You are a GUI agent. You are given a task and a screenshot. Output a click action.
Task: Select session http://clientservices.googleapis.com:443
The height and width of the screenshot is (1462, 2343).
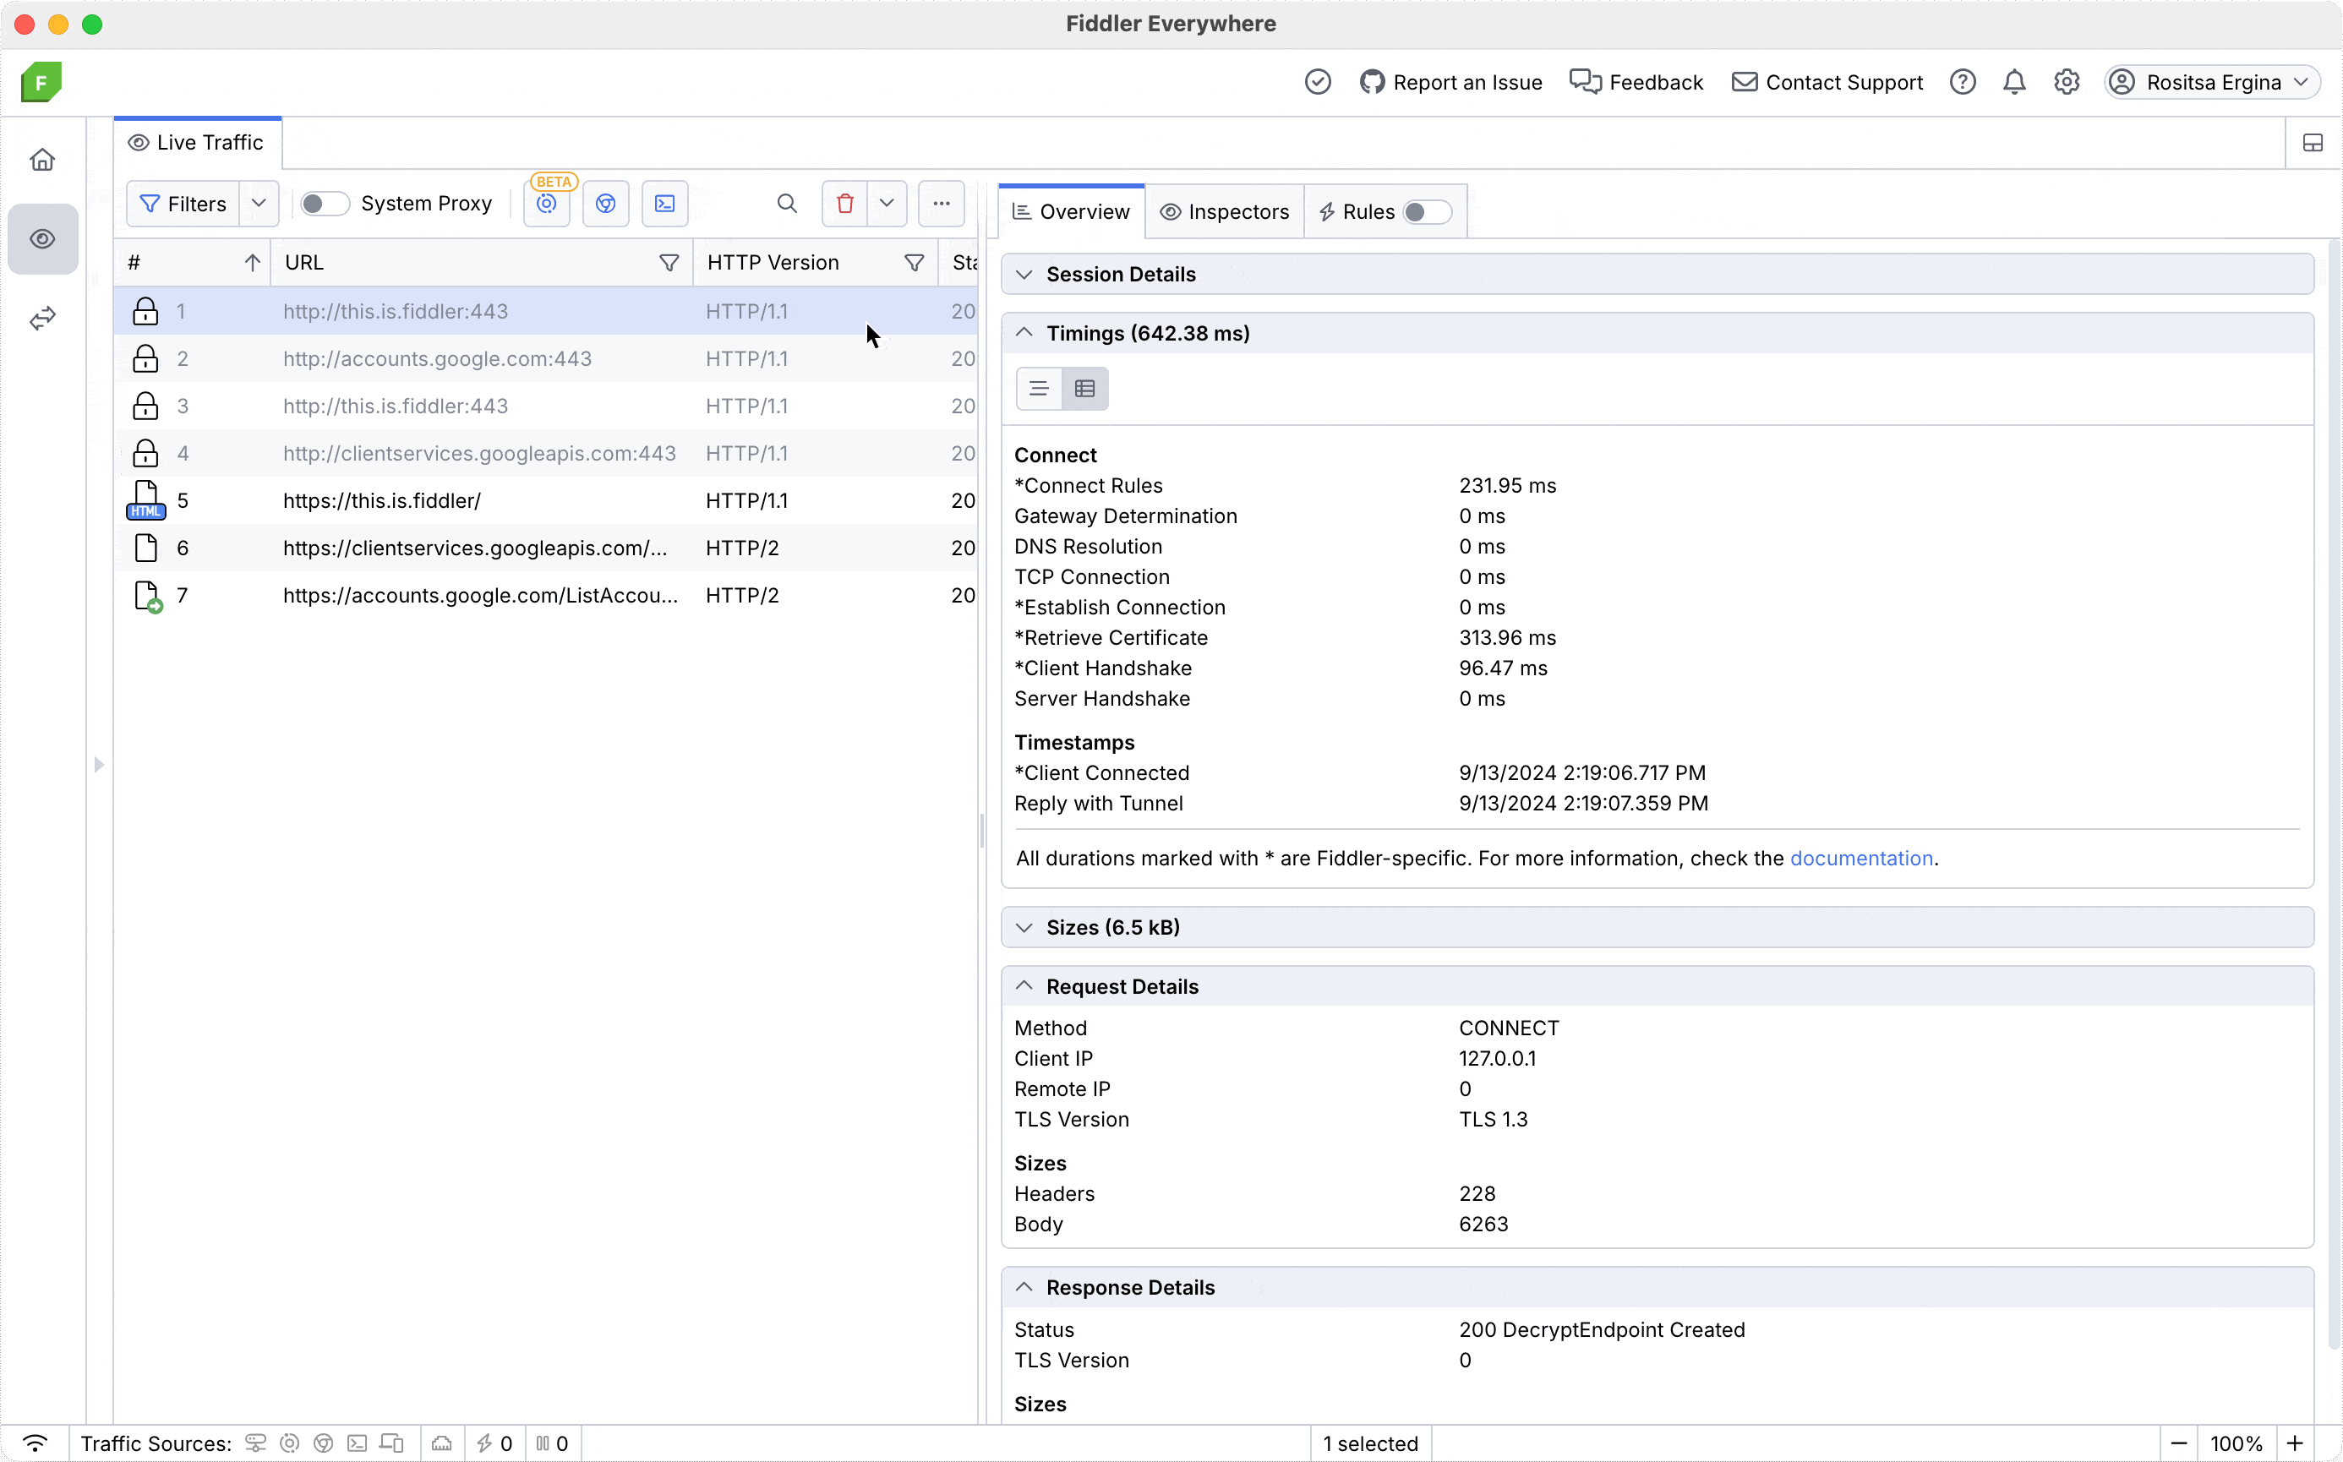[x=546, y=454]
